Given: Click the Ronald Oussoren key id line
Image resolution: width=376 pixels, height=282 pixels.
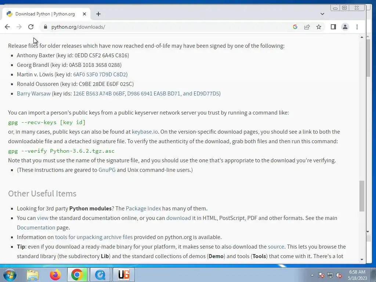Looking at the screenshot, I should coord(75,84).
